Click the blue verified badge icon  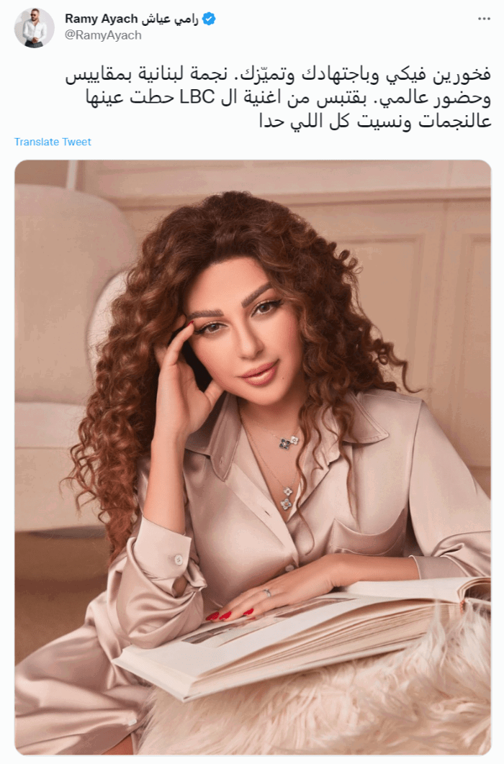[209, 19]
